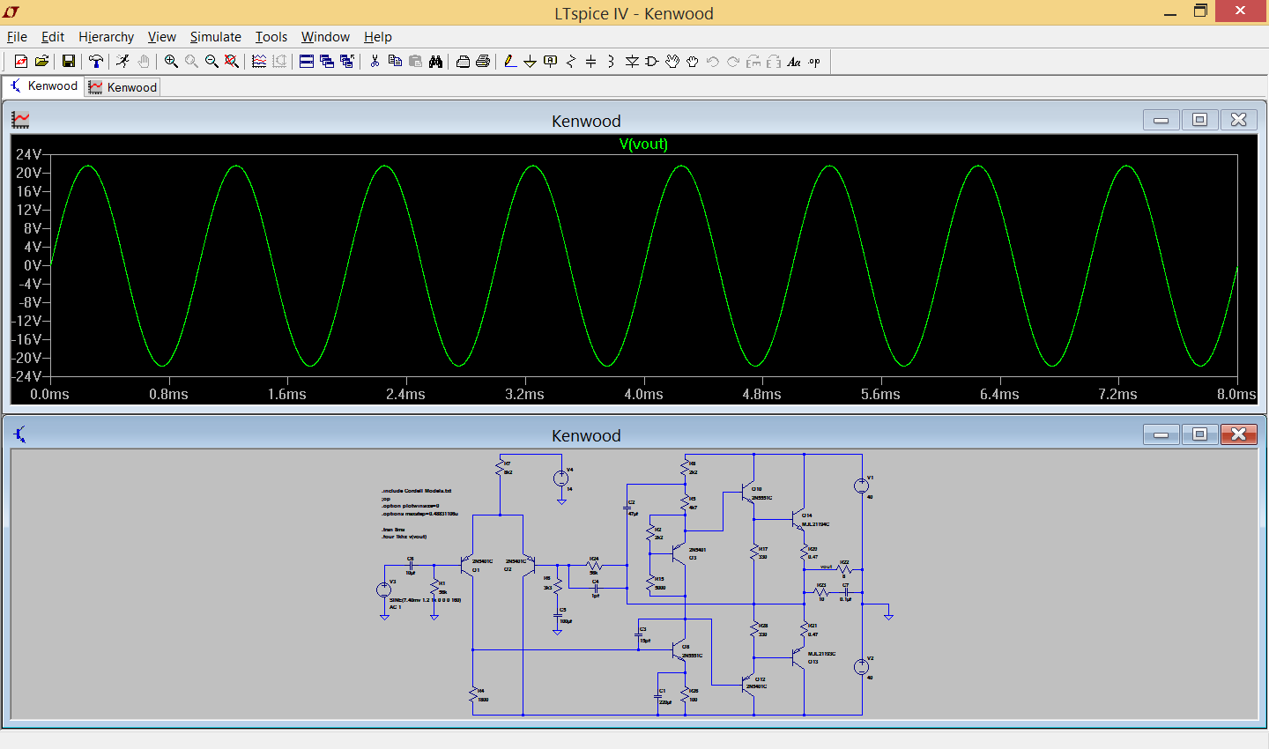
Task: Autorange the waveform plot axes
Action: point(259,62)
